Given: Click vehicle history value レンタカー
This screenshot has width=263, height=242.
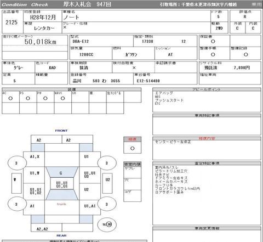Looking at the screenshot, I should click(44, 29).
